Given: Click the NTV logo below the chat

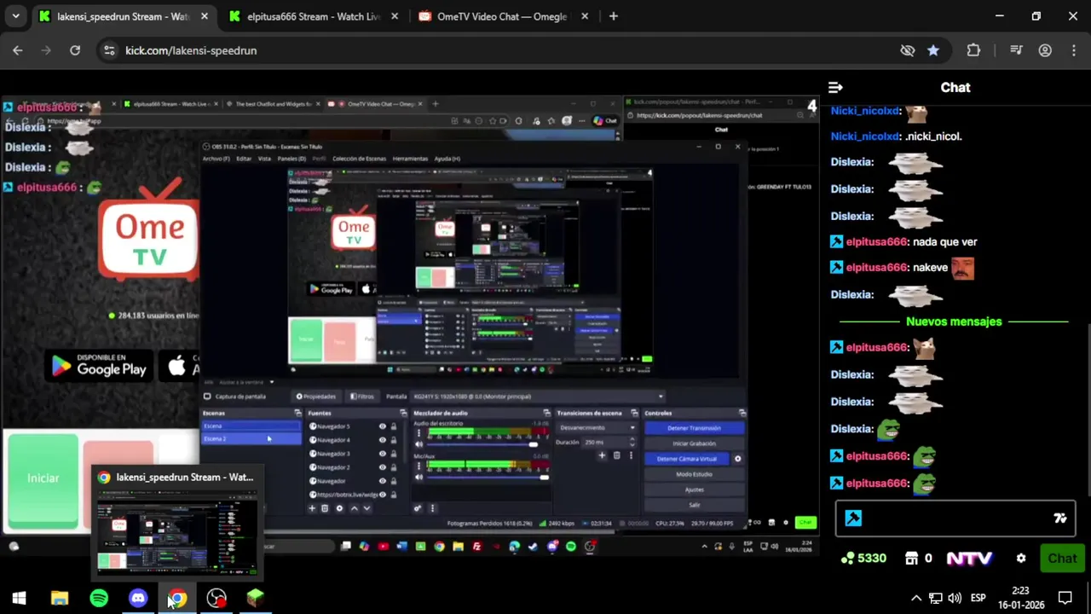Looking at the screenshot, I should coord(969,559).
